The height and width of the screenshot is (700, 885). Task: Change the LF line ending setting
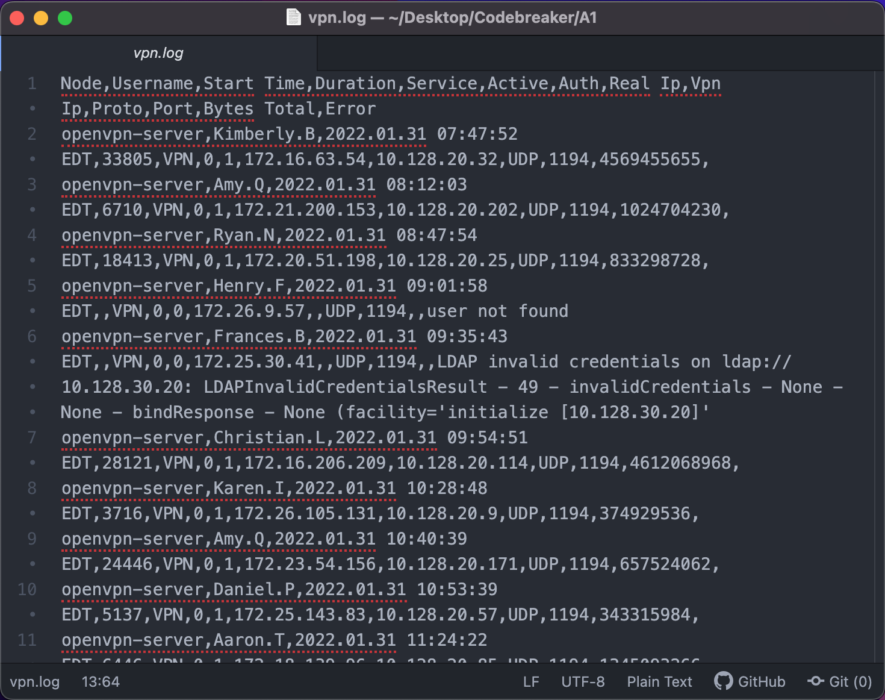click(531, 681)
